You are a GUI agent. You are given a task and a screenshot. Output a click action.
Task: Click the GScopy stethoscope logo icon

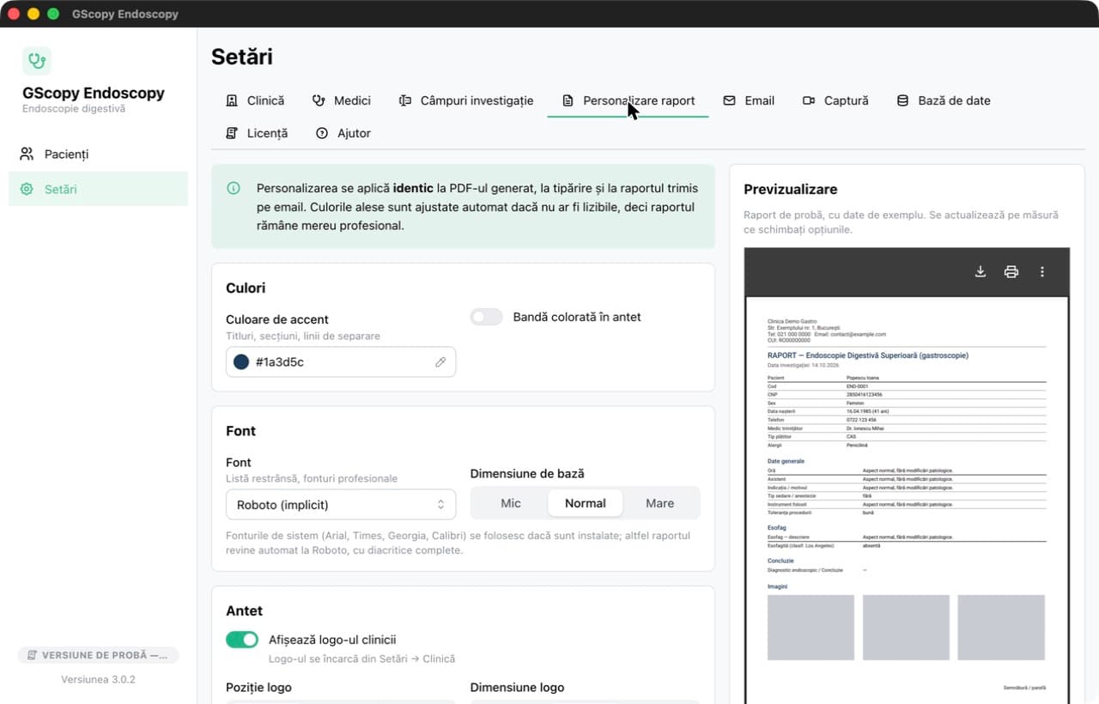37,61
